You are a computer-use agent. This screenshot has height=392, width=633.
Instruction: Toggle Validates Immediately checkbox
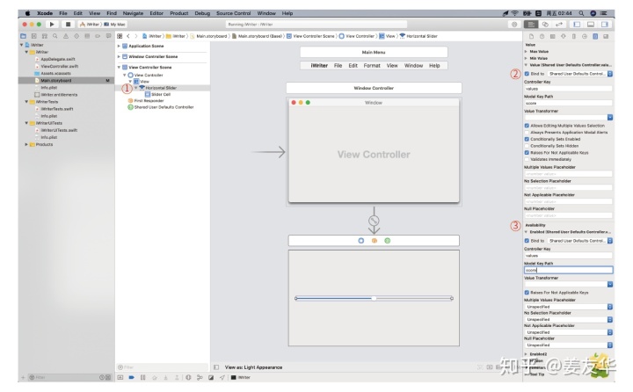pyautogui.click(x=527, y=159)
